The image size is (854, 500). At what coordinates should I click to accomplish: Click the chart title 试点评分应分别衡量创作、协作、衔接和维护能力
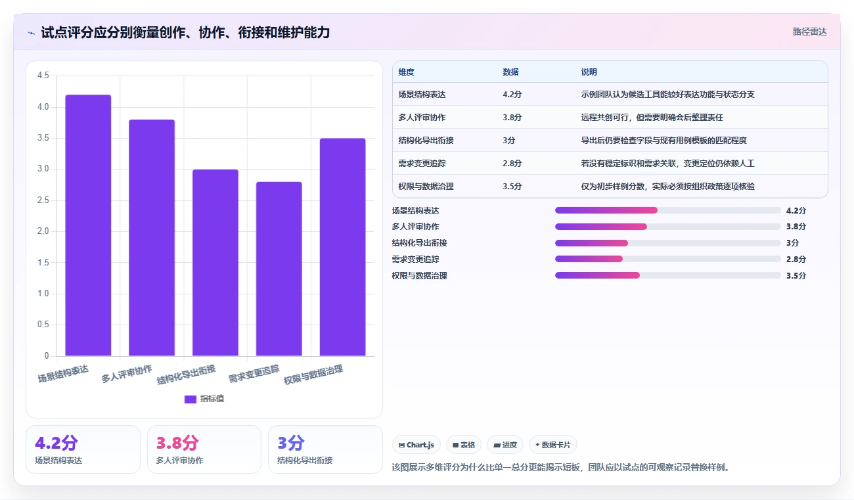(185, 32)
